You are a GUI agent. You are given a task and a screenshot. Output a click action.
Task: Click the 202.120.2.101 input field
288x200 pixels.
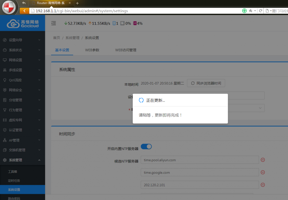pyautogui.click(x=200, y=185)
